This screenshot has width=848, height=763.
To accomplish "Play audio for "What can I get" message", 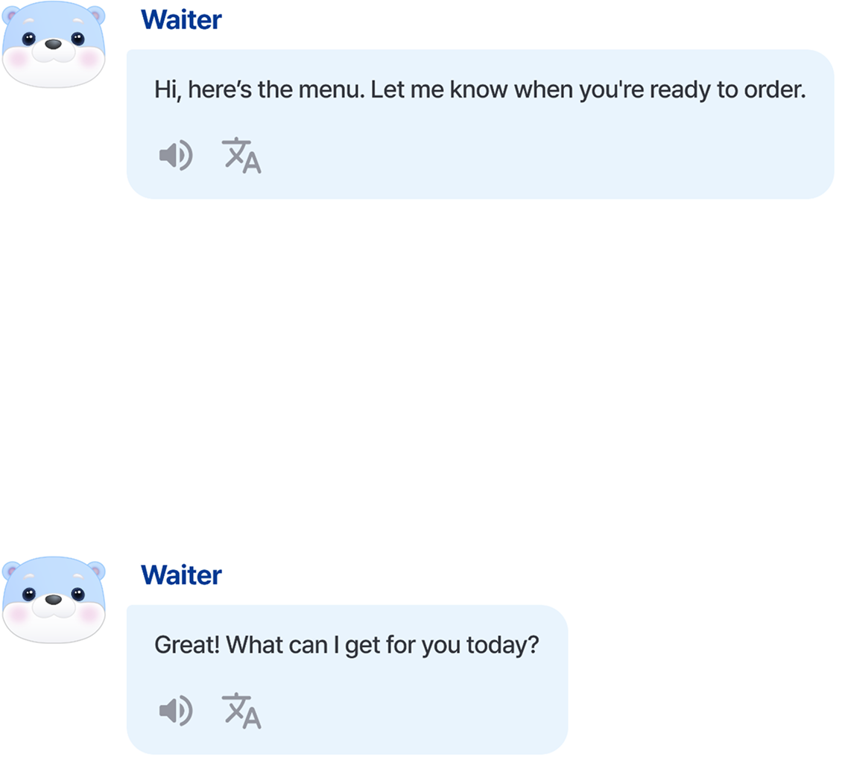I will (x=176, y=711).
